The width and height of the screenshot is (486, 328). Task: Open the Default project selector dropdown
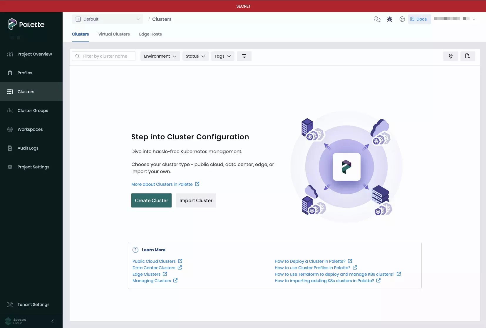[108, 19]
